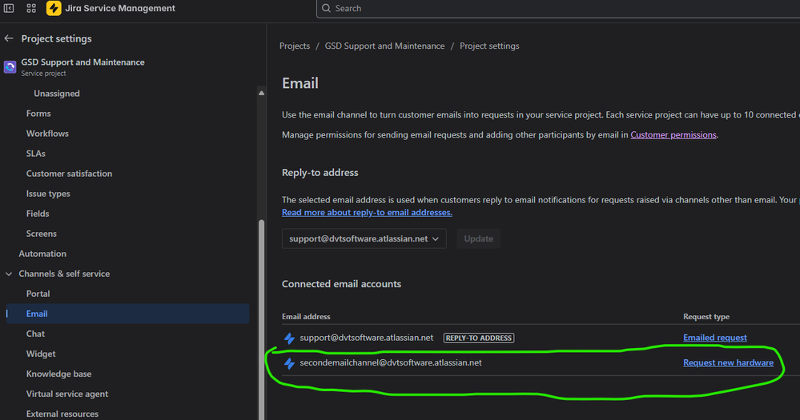The width and height of the screenshot is (800, 420).
Task: Open the Request new hardware link
Action: pyautogui.click(x=728, y=362)
